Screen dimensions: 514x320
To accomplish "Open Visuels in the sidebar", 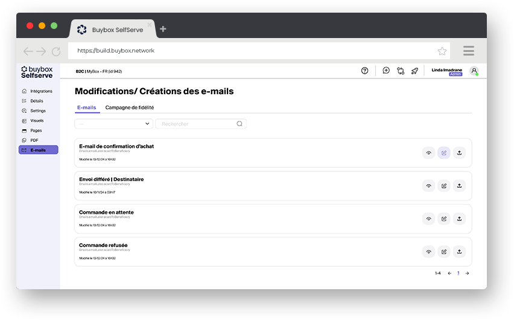I will pyautogui.click(x=37, y=121).
